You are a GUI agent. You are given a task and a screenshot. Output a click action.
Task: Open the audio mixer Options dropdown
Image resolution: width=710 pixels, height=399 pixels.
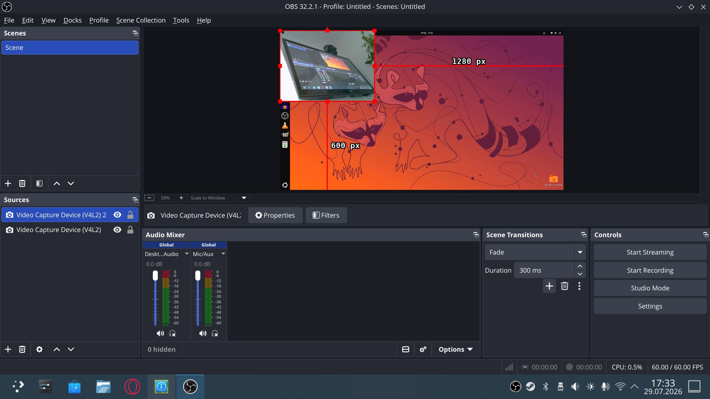(456, 349)
